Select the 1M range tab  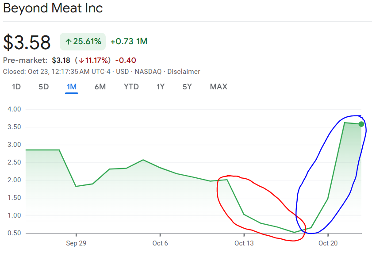pyautogui.click(x=72, y=87)
